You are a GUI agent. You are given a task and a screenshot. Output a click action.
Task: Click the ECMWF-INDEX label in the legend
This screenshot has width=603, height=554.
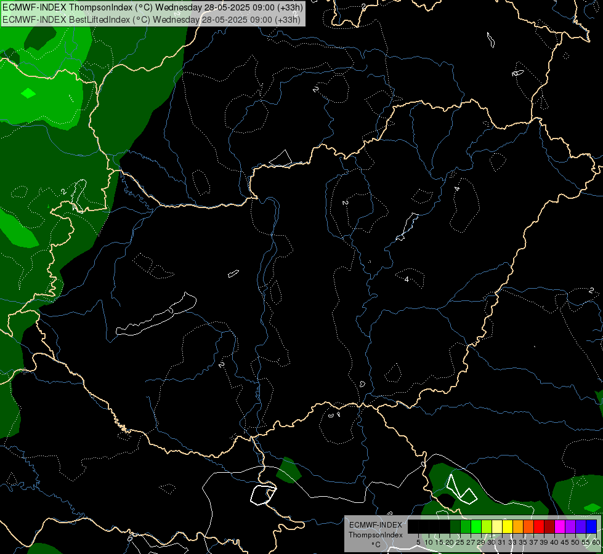pyautogui.click(x=376, y=525)
